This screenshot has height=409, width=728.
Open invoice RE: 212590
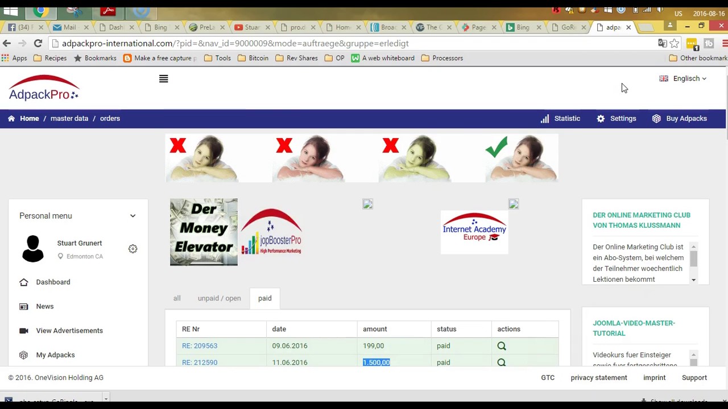coord(200,362)
